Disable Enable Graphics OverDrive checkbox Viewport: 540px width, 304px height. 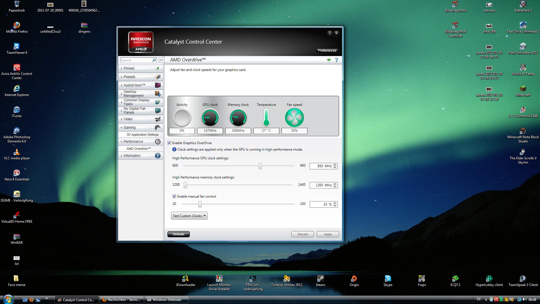pos(169,143)
